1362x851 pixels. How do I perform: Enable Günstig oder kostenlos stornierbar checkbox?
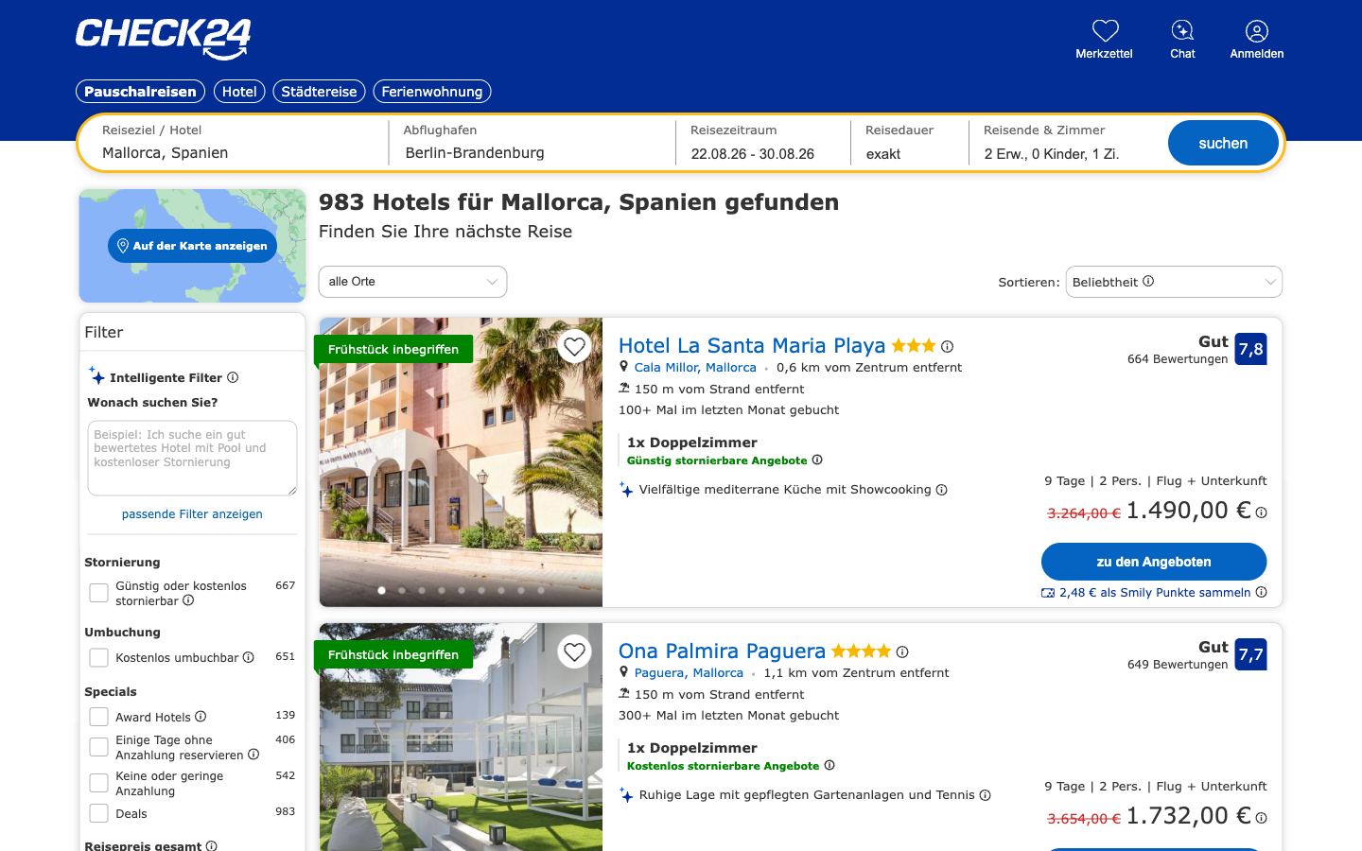tap(98, 593)
